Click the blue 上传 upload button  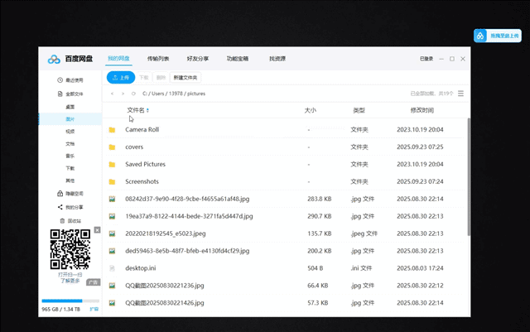click(121, 78)
